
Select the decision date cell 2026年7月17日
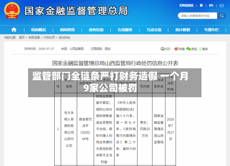pyautogui.click(x=170, y=129)
